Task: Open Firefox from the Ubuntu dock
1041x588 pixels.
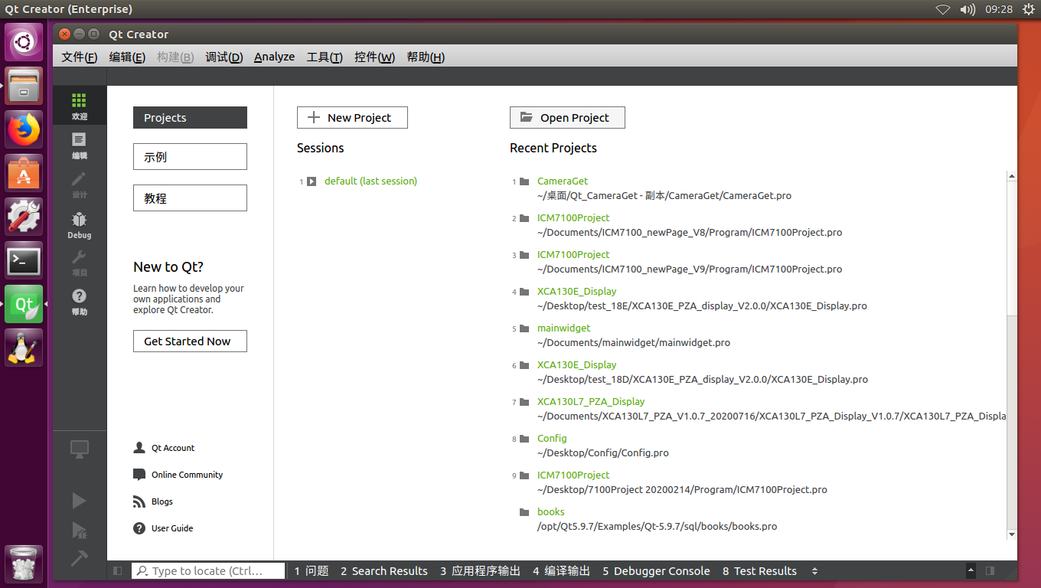Action: (x=24, y=129)
